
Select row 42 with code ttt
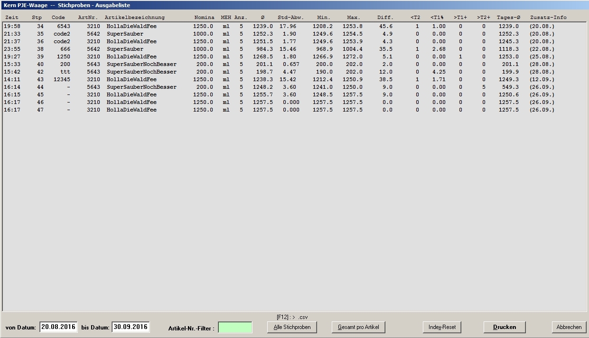[141, 72]
